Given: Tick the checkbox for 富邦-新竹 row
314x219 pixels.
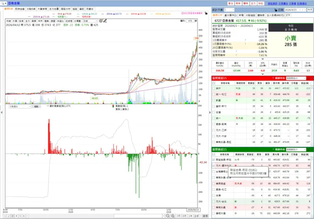Looking at the screenshot, I should click(213, 106).
